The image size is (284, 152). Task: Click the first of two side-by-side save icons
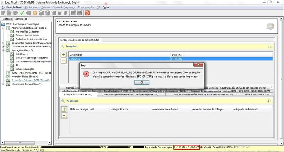[x=73, y=13]
